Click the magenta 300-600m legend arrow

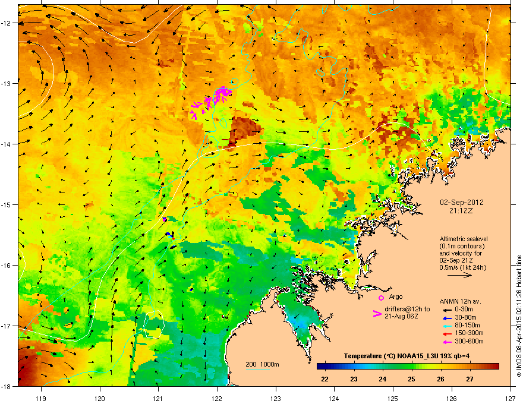(447, 342)
